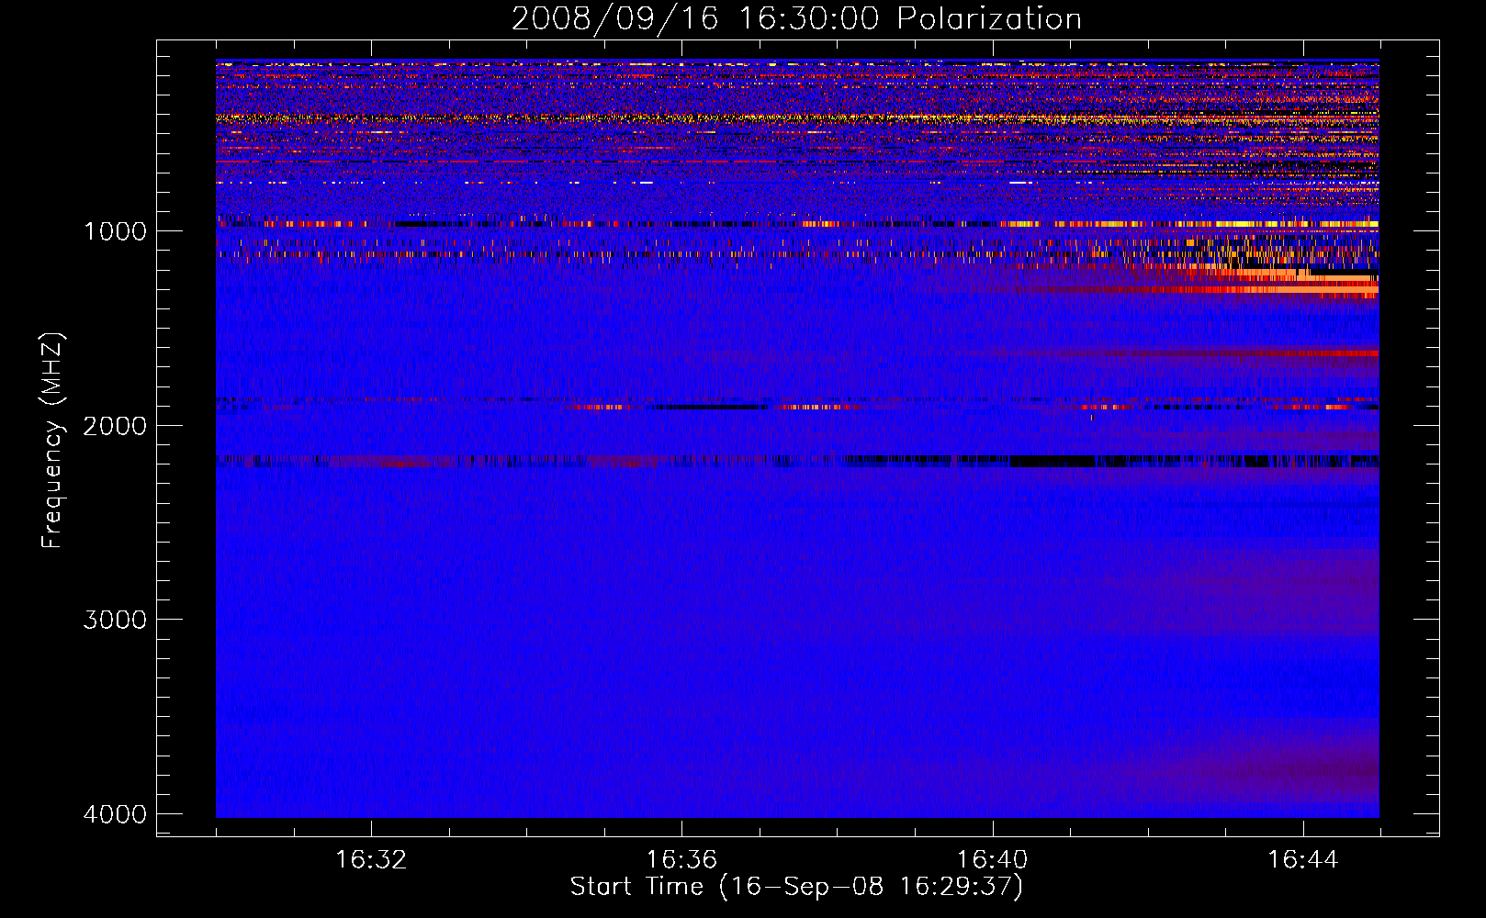Viewport: 1486px width, 918px height.
Task: Click the 'Start Time (16-Sep-08 16:29:37)' label
Action: click(x=796, y=887)
